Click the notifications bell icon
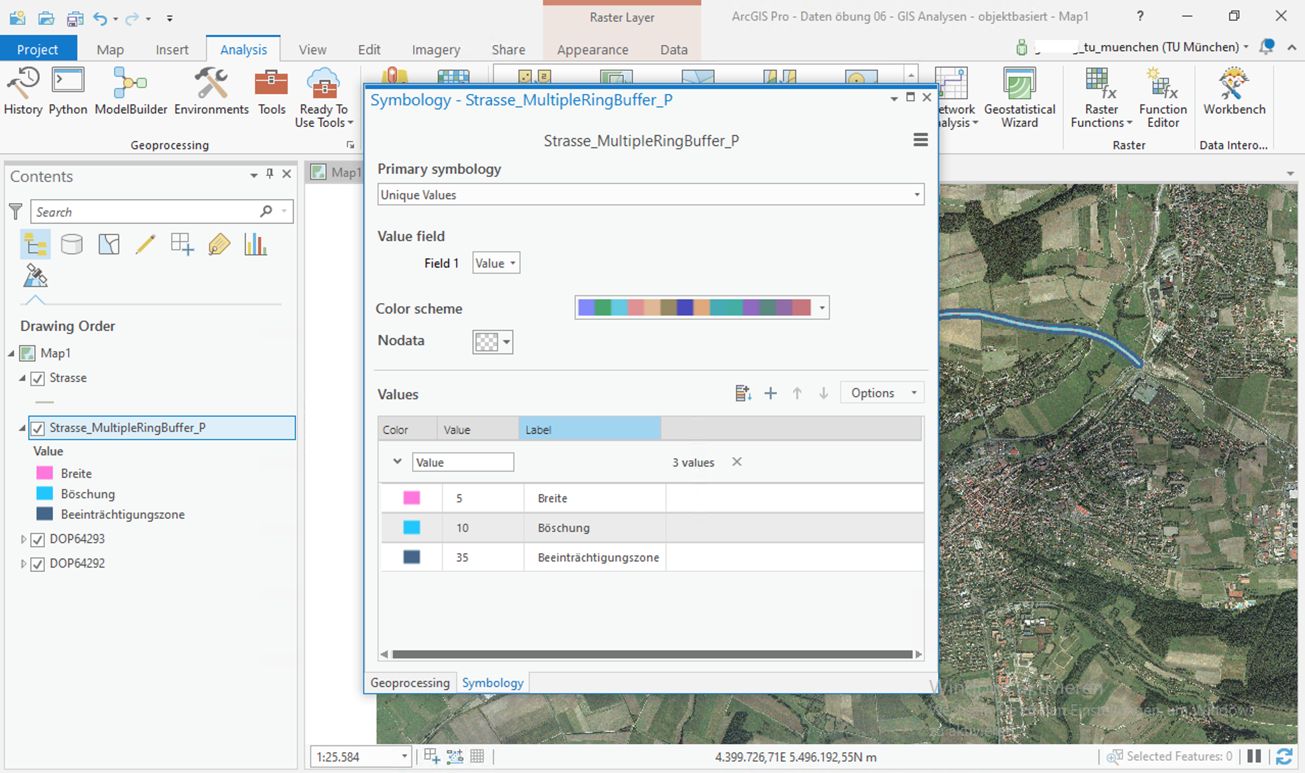This screenshot has height=773, width=1305. coord(1267,47)
